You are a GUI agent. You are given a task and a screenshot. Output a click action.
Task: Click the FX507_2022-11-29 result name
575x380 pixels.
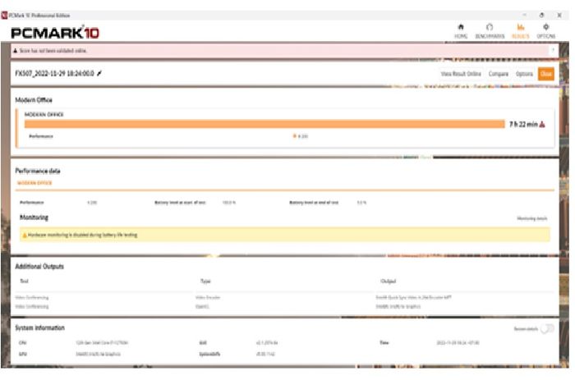pos(55,73)
